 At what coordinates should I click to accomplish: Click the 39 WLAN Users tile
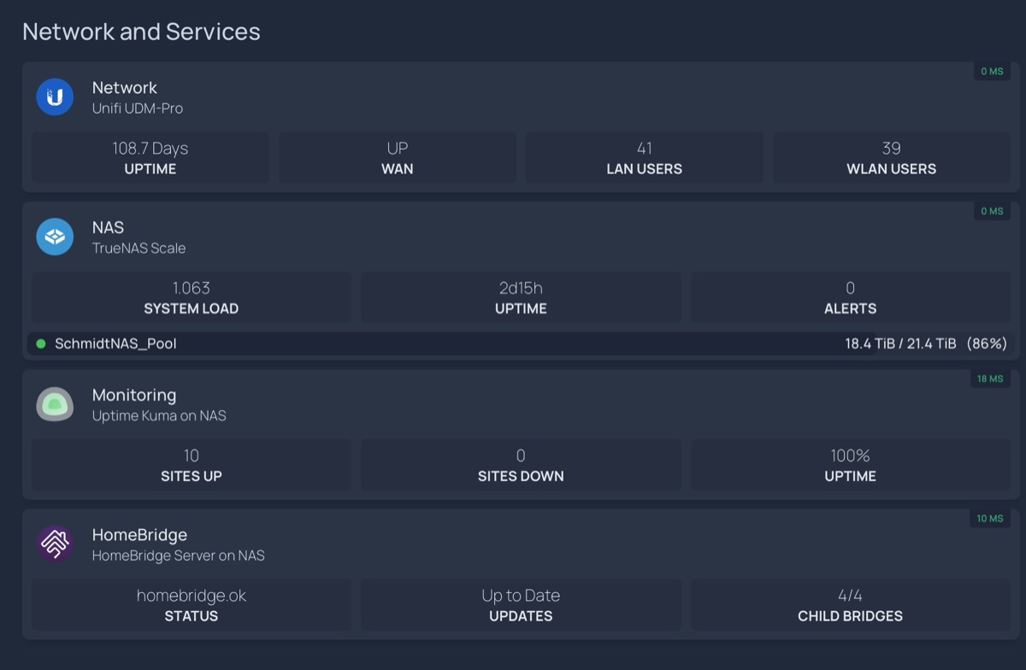(x=892, y=157)
